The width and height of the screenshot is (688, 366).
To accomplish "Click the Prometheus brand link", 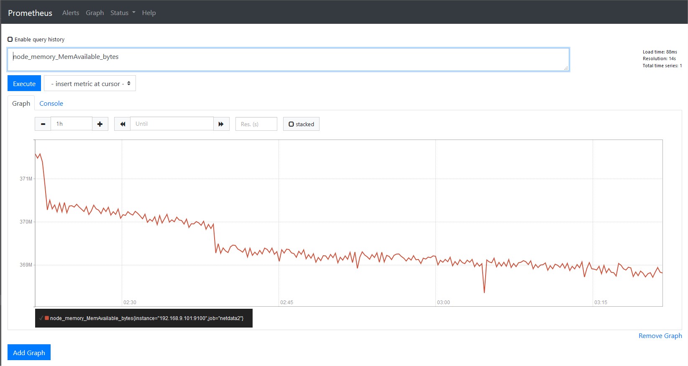I will point(30,13).
